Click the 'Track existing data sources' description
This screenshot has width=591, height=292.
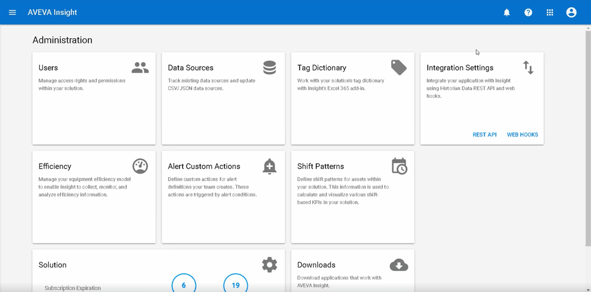click(x=211, y=84)
